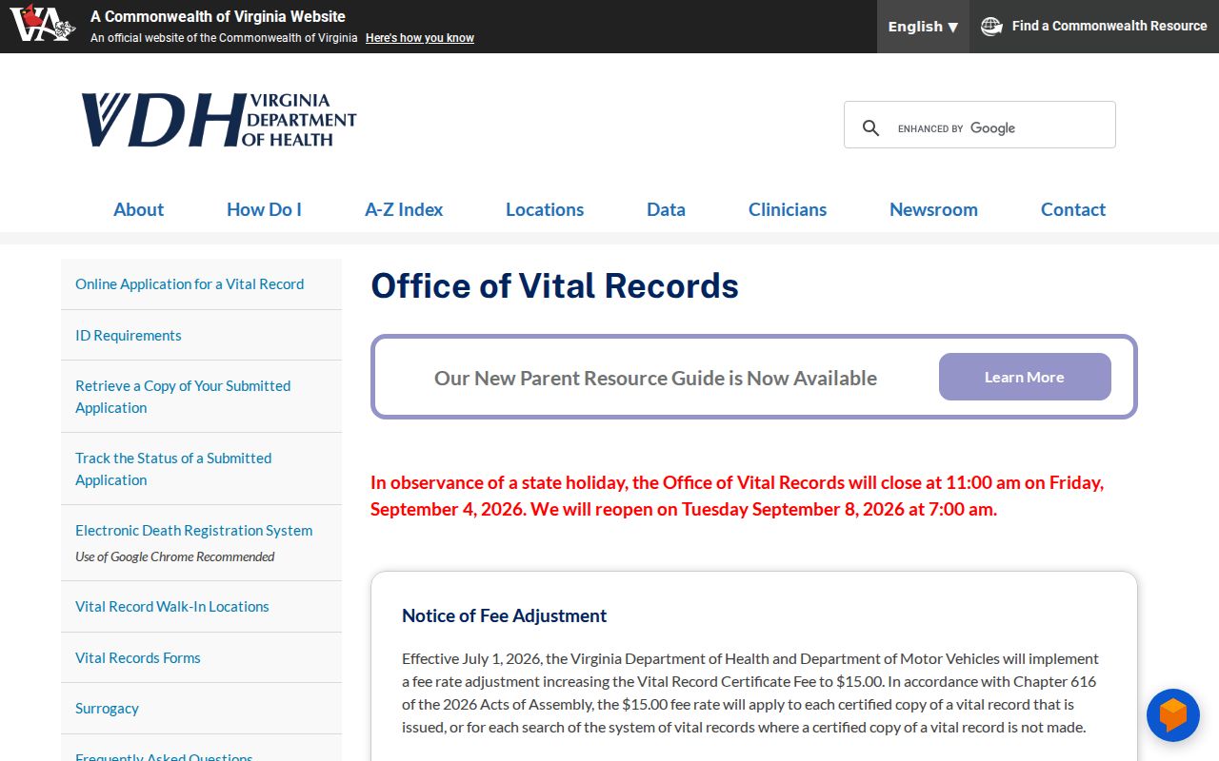Image resolution: width=1219 pixels, height=761 pixels.
Task: Open the Vital Records Forms link
Action: pyautogui.click(x=138, y=657)
